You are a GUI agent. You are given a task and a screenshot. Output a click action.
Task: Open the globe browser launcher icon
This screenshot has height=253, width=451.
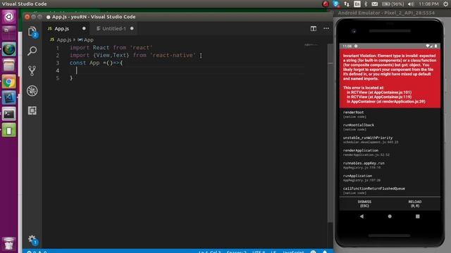9,49
